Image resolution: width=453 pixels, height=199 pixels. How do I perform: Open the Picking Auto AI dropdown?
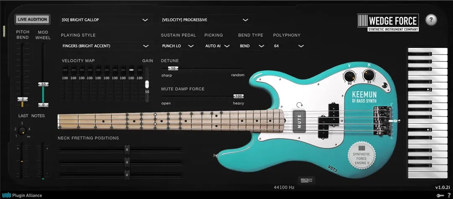(217, 46)
